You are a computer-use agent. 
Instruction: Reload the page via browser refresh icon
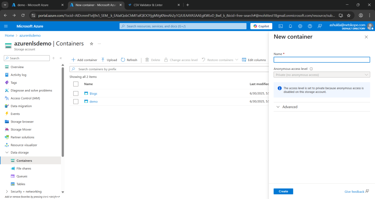click(23, 15)
